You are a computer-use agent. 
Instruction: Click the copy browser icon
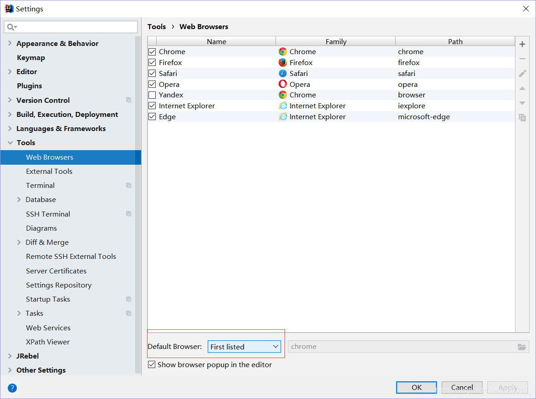click(x=522, y=117)
